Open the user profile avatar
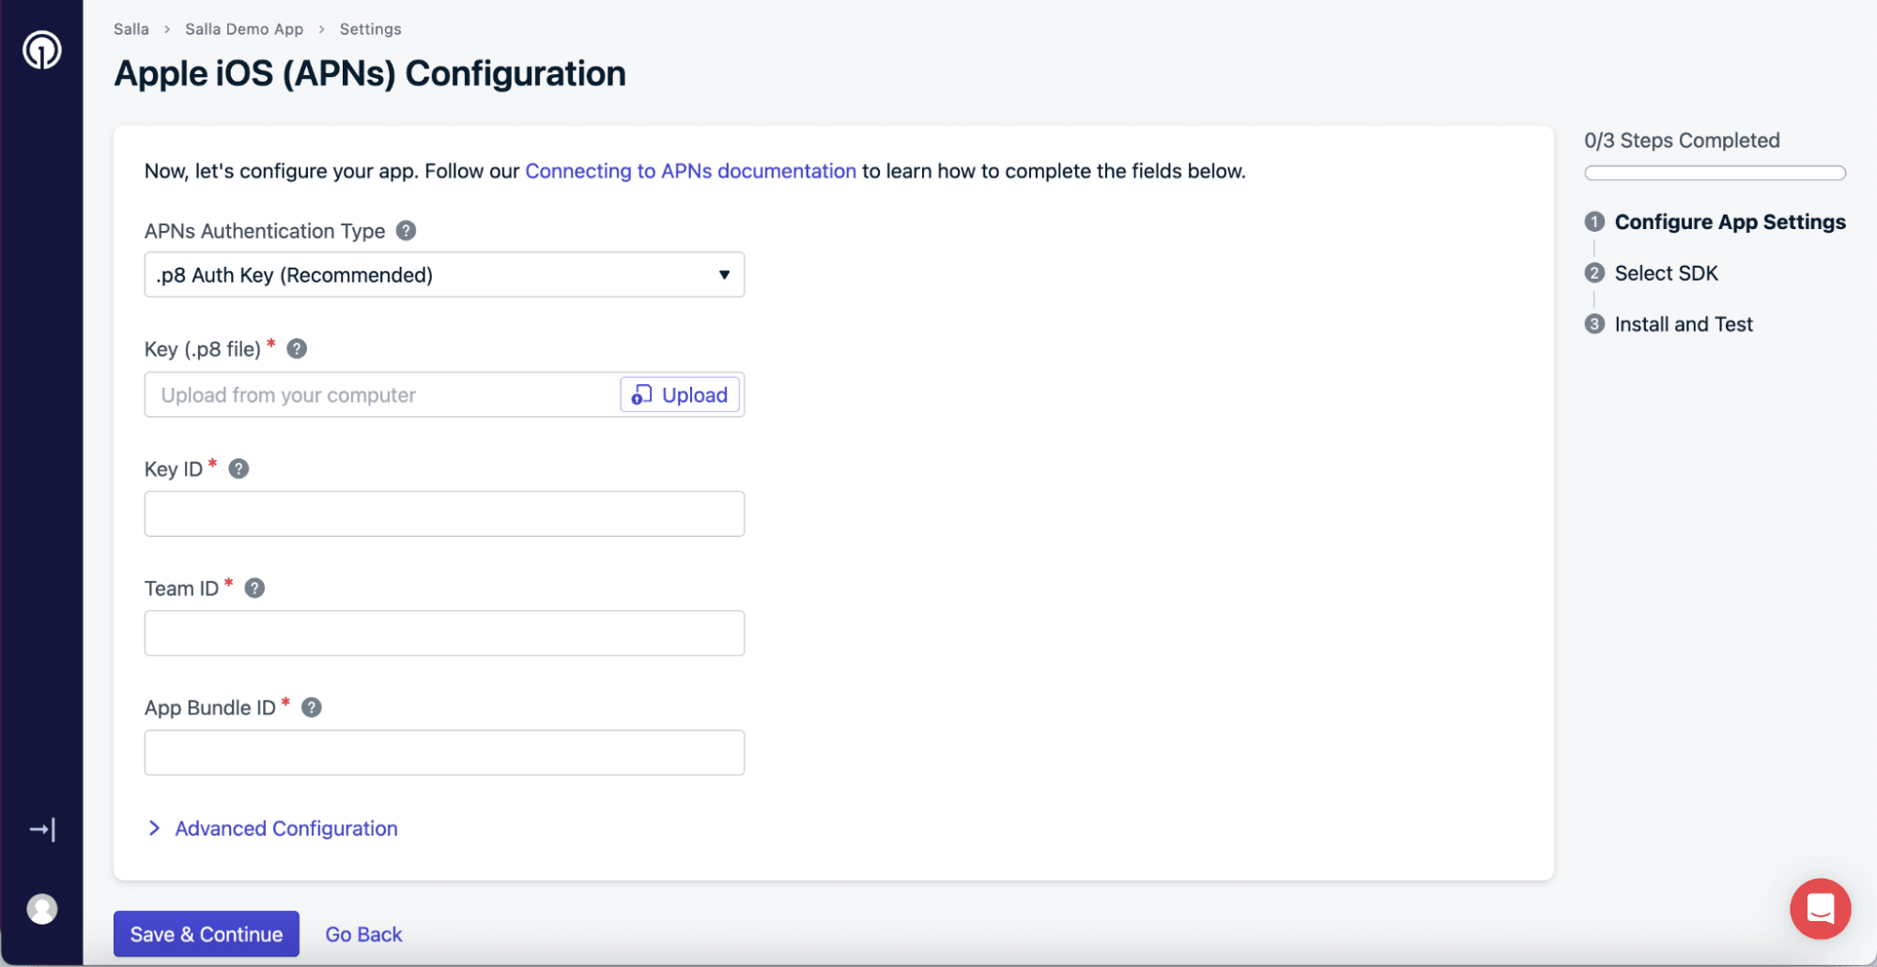Screen dimensions: 1877x967 tap(42, 909)
